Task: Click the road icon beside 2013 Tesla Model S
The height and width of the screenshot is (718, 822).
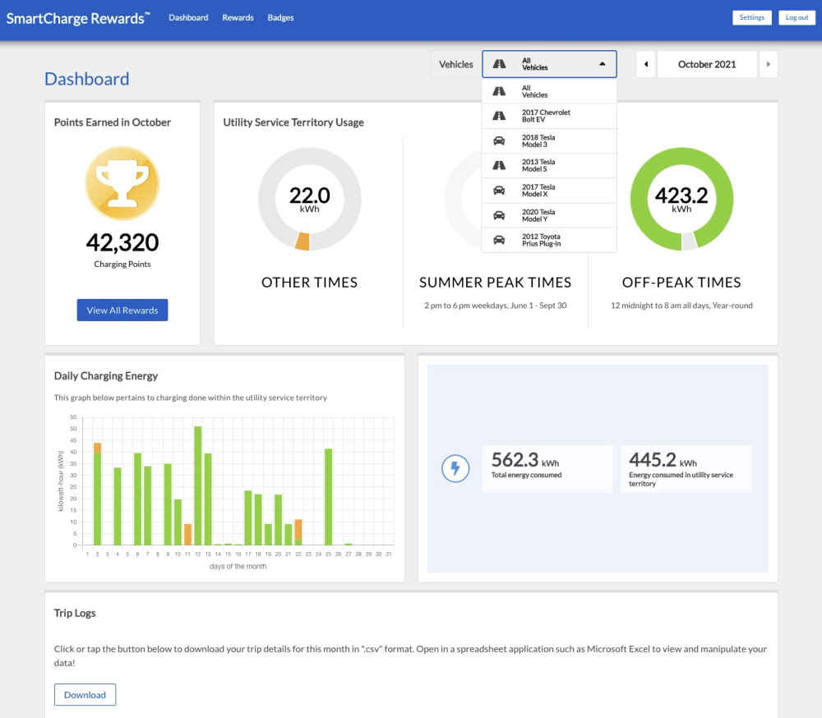Action: point(499,166)
